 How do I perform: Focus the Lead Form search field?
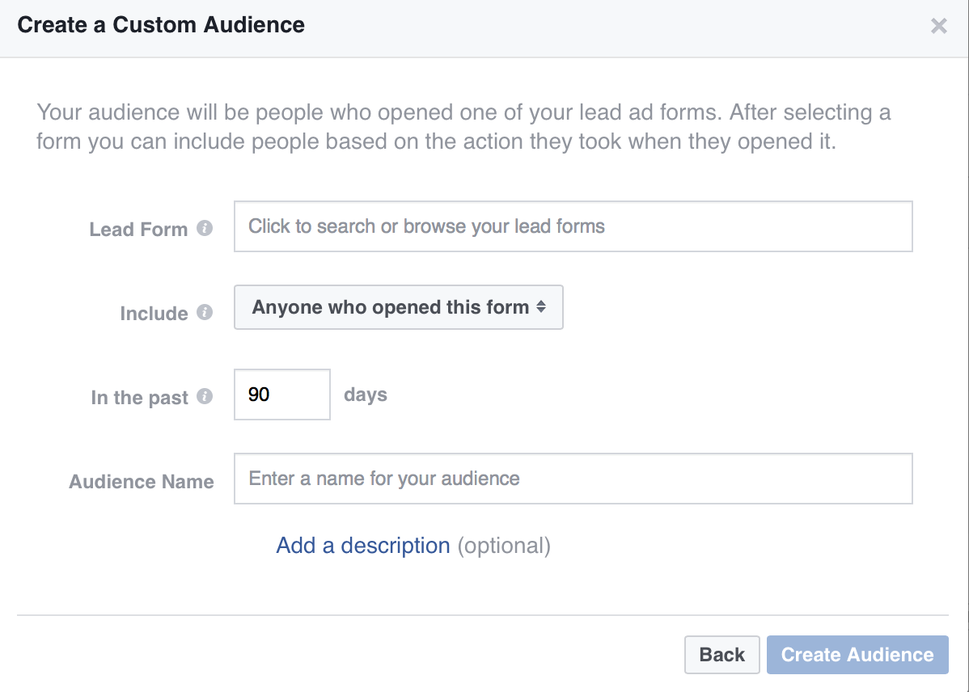573,226
